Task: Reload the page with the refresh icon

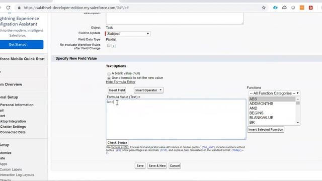Action: pos(8,8)
